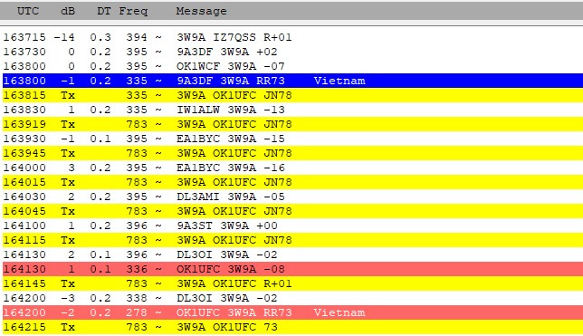Viewport: 583px width, 336px height.
Task: Click the OK1WCF 3W9A -07 decode line
Action: click(292, 66)
